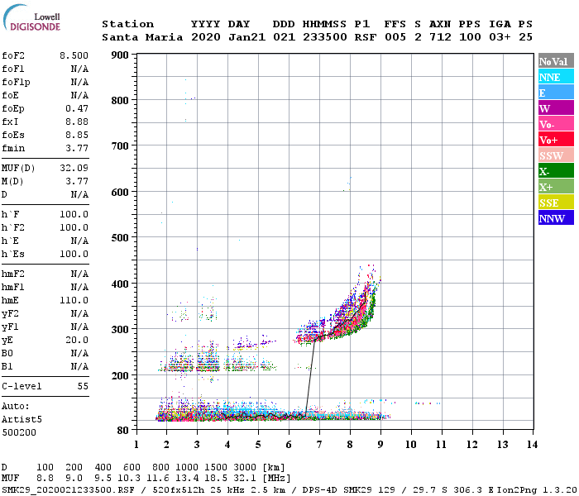Select the X- dark green swatch
Screen dimensions: 579x496
tap(556, 171)
